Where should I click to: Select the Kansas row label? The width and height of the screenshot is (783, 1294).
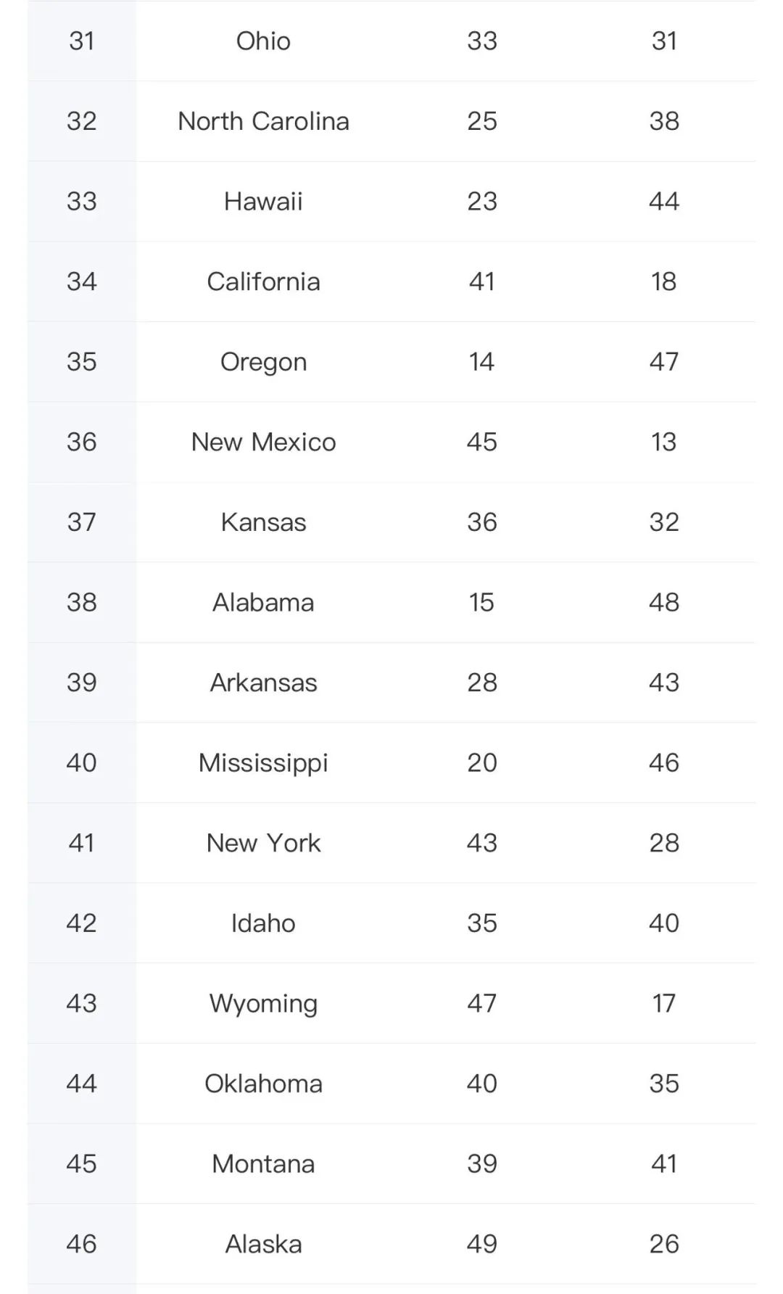tap(263, 522)
